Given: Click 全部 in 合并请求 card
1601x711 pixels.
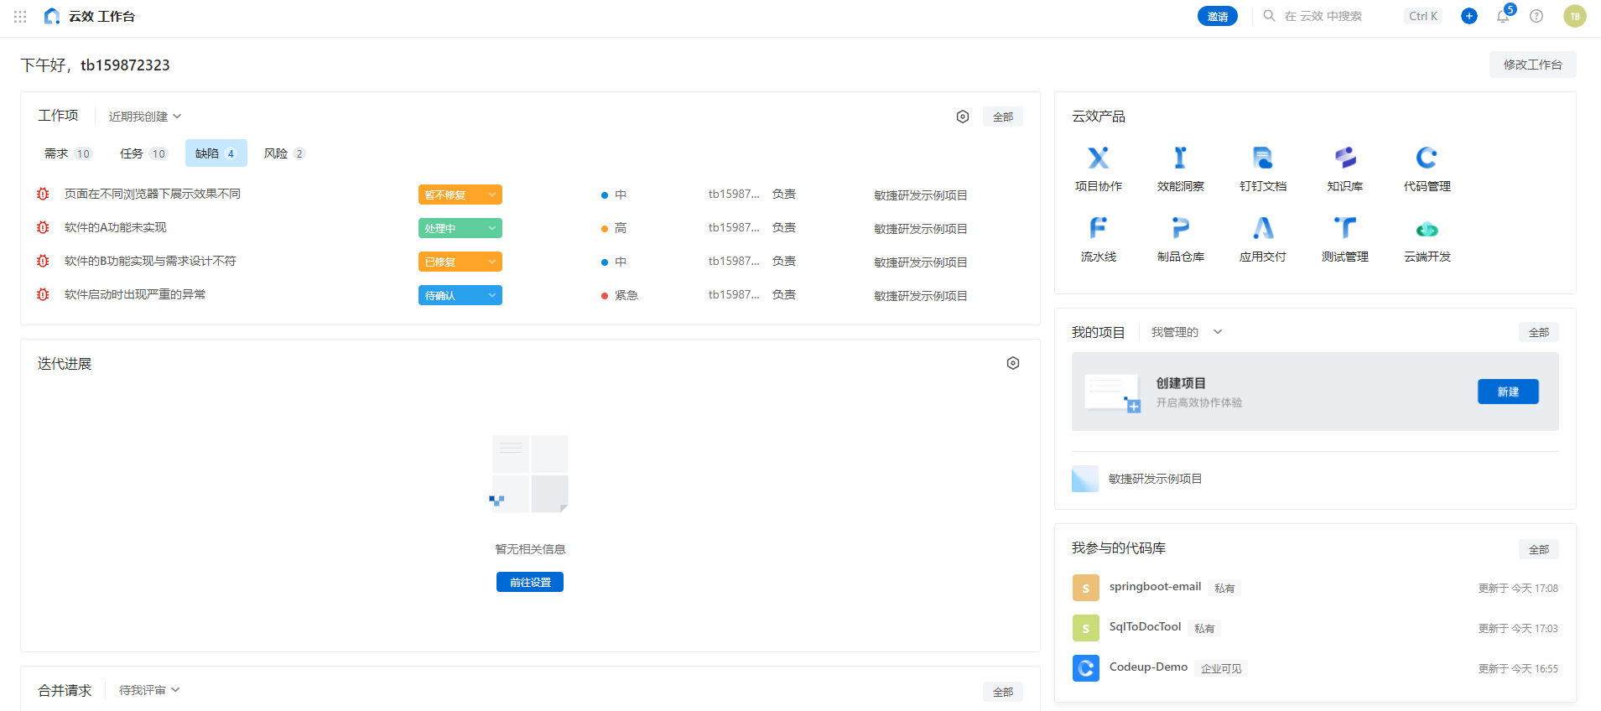Looking at the screenshot, I should [1002, 692].
